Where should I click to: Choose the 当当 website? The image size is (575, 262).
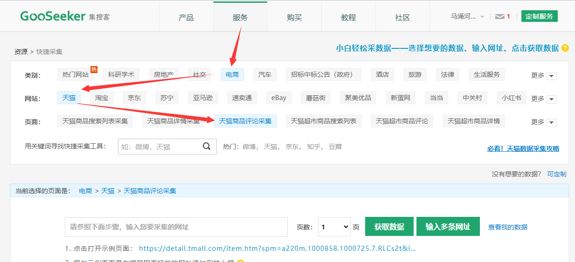coord(436,98)
